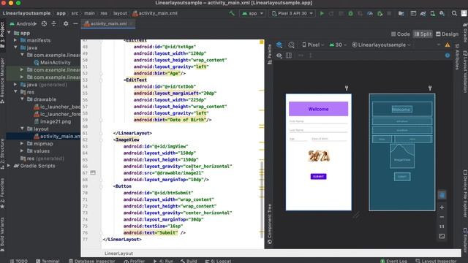This screenshot has height=263, width=468.
Task: Toggle the Component Tree side panel
Action: [x=270, y=224]
